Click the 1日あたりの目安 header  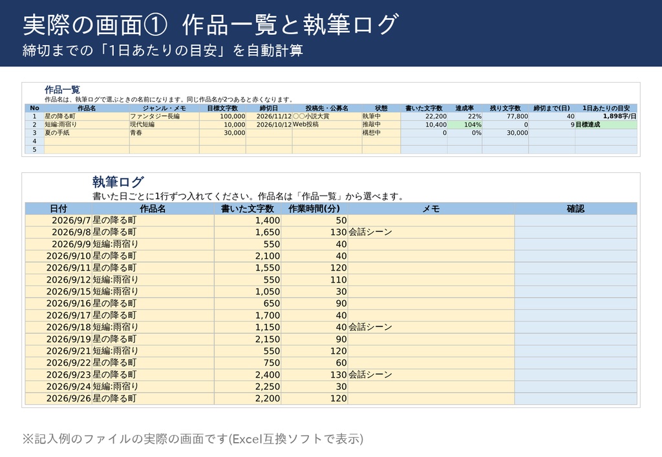pos(606,108)
